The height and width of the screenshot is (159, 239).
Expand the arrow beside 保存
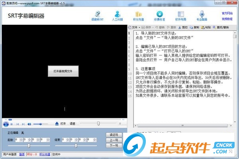pyautogui.click(x=153, y=27)
